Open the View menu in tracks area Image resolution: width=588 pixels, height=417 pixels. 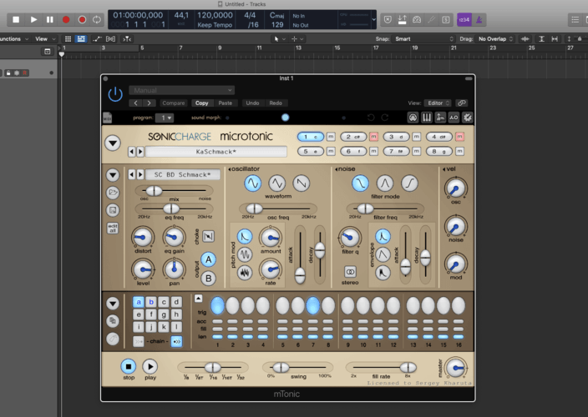click(45, 39)
